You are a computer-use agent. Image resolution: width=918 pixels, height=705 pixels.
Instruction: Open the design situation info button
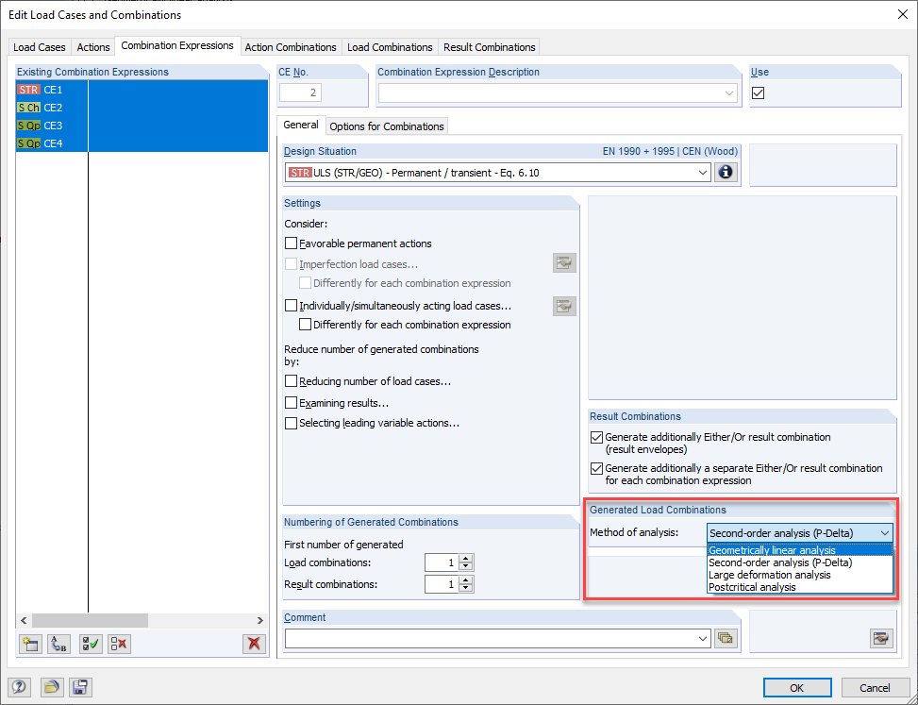click(726, 173)
